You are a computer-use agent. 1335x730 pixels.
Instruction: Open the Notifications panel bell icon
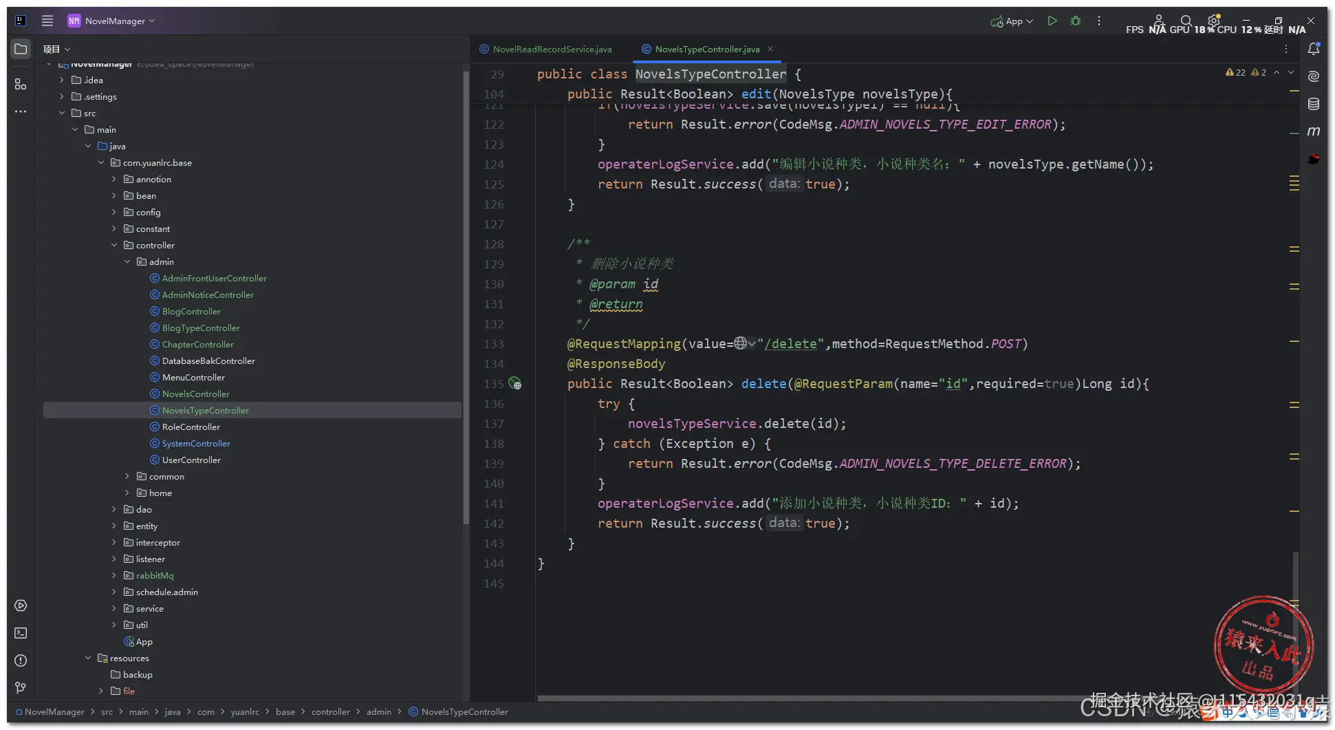(1314, 49)
